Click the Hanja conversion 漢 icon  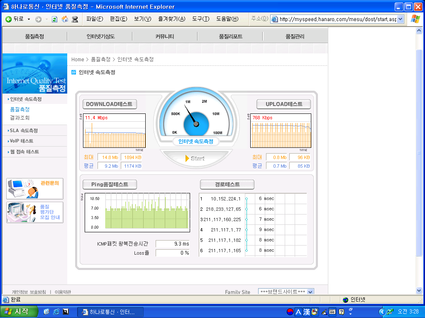click(307, 312)
